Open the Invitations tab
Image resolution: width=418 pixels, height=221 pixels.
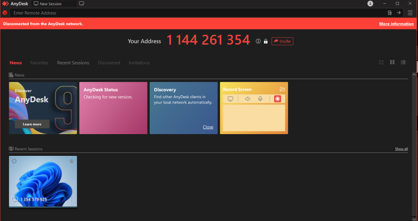point(139,63)
